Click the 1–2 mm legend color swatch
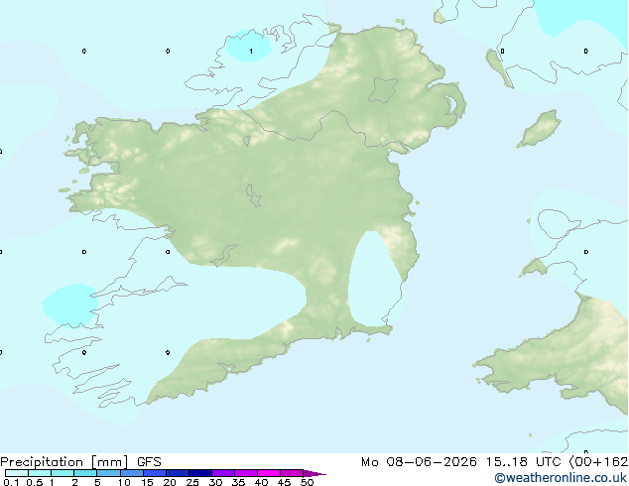The image size is (629, 486). tap(63, 473)
